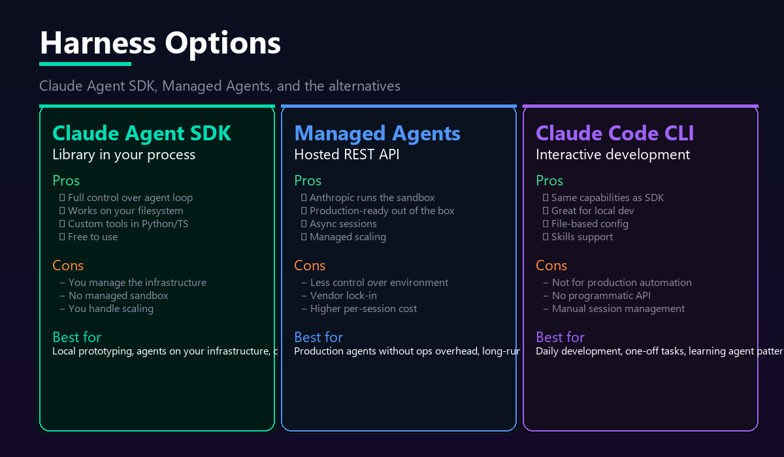This screenshot has height=457, width=784.
Task: Select 'Hosted REST API' text
Action: 346,155
